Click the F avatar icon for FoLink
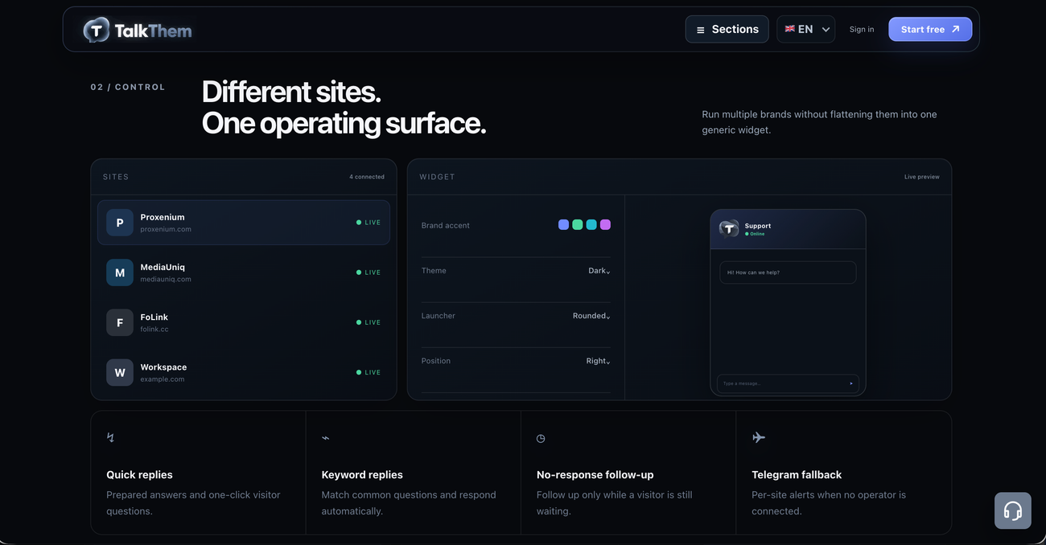This screenshot has height=545, width=1046. click(x=120, y=322)
